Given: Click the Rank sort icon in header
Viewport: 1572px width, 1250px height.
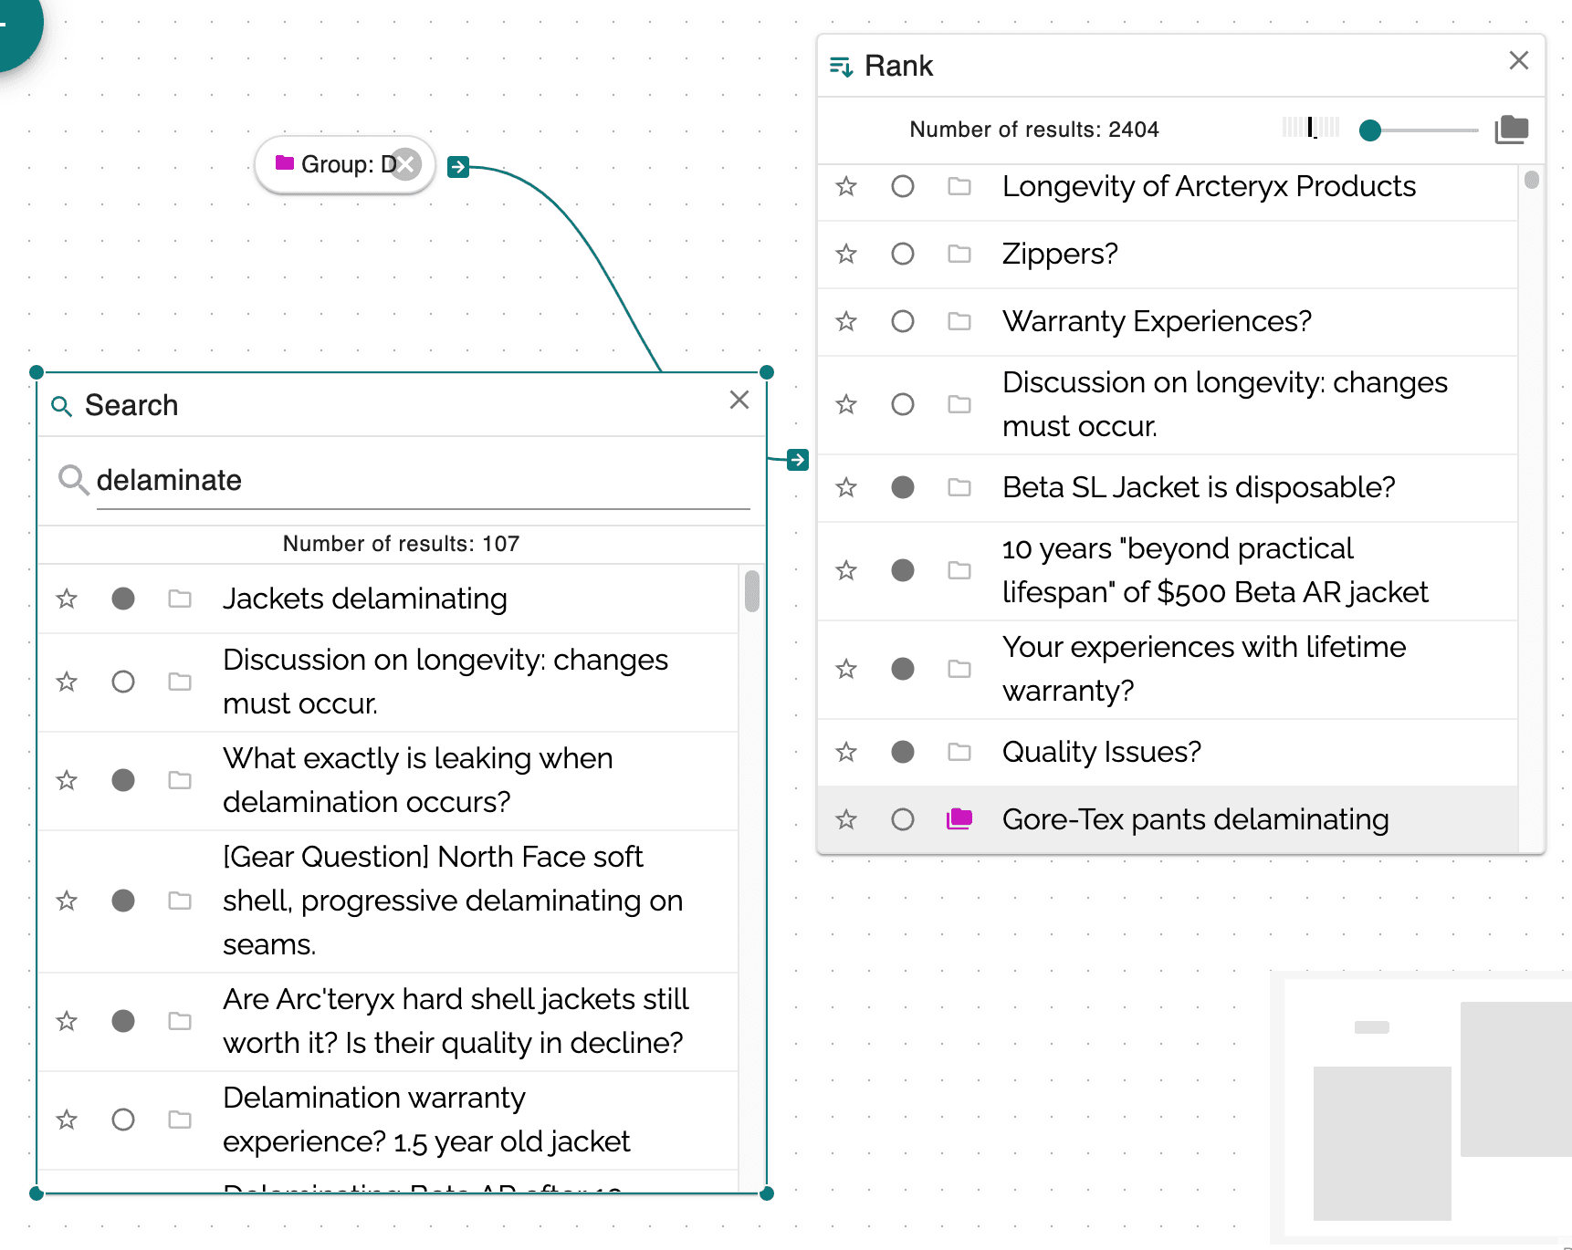Looking at the screenshot, I should (841, 67).
